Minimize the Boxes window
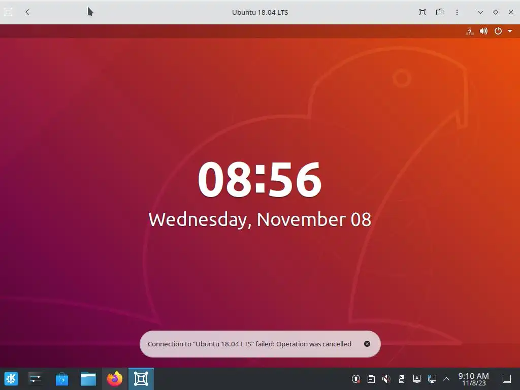520x390 pixels. click(x=480, y=12)
